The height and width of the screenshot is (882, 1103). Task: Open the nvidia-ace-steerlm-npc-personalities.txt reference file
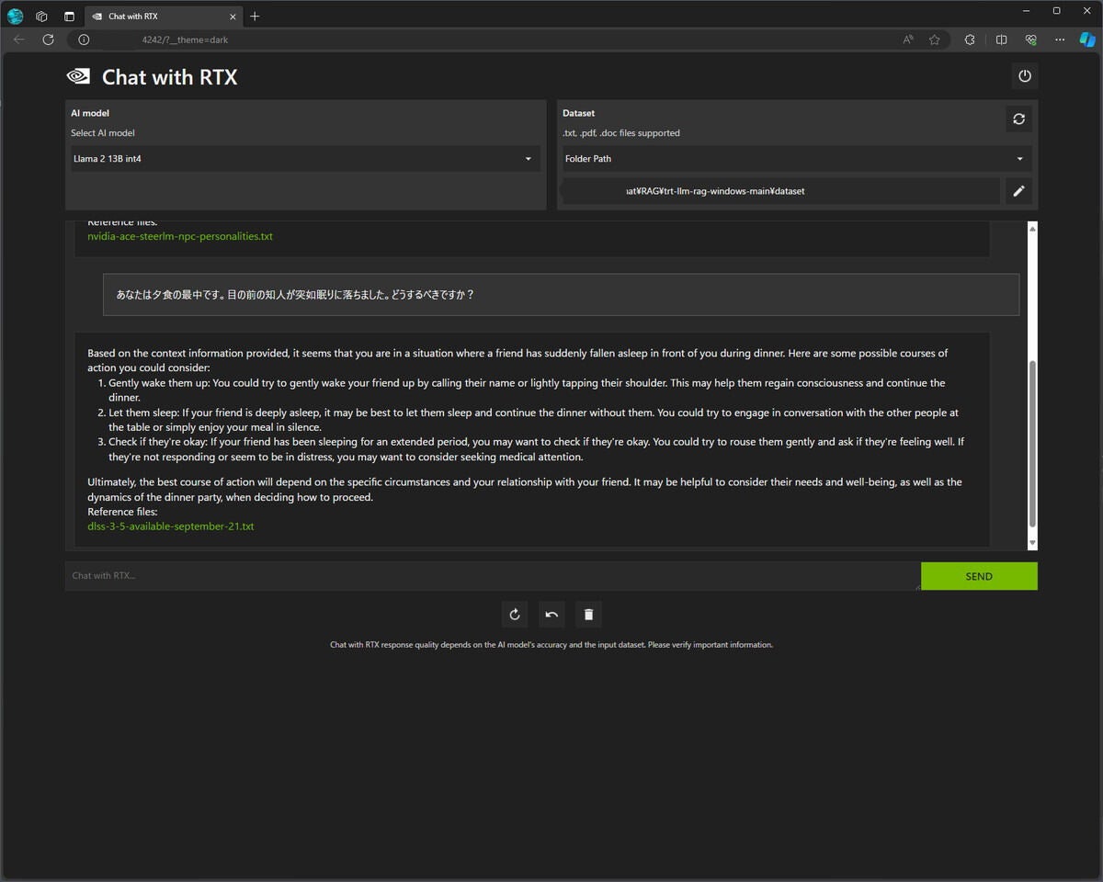pyautogui.click(x=180, y=236)
